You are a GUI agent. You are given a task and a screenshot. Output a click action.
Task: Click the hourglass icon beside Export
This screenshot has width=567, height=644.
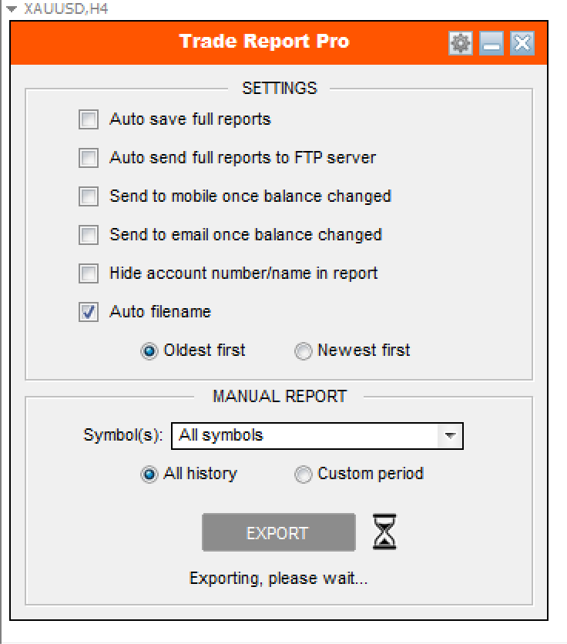(384, 532)
